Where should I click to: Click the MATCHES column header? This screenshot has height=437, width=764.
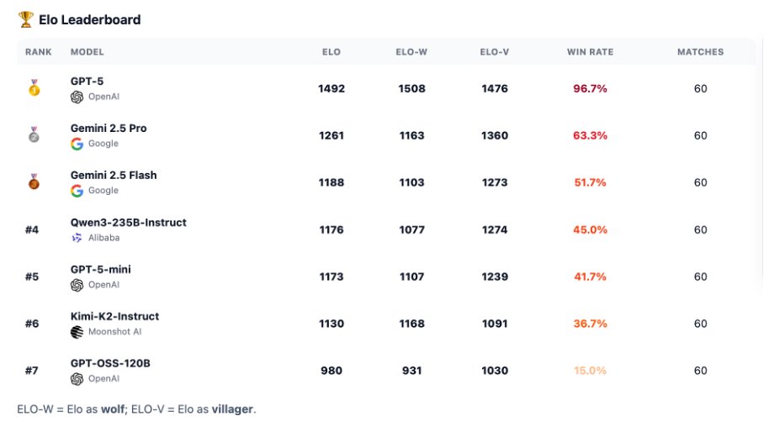pos(700,52)
